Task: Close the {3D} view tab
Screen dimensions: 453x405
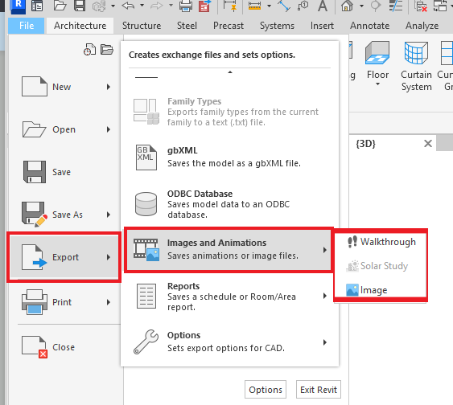Action: click(x=428, y=143)
